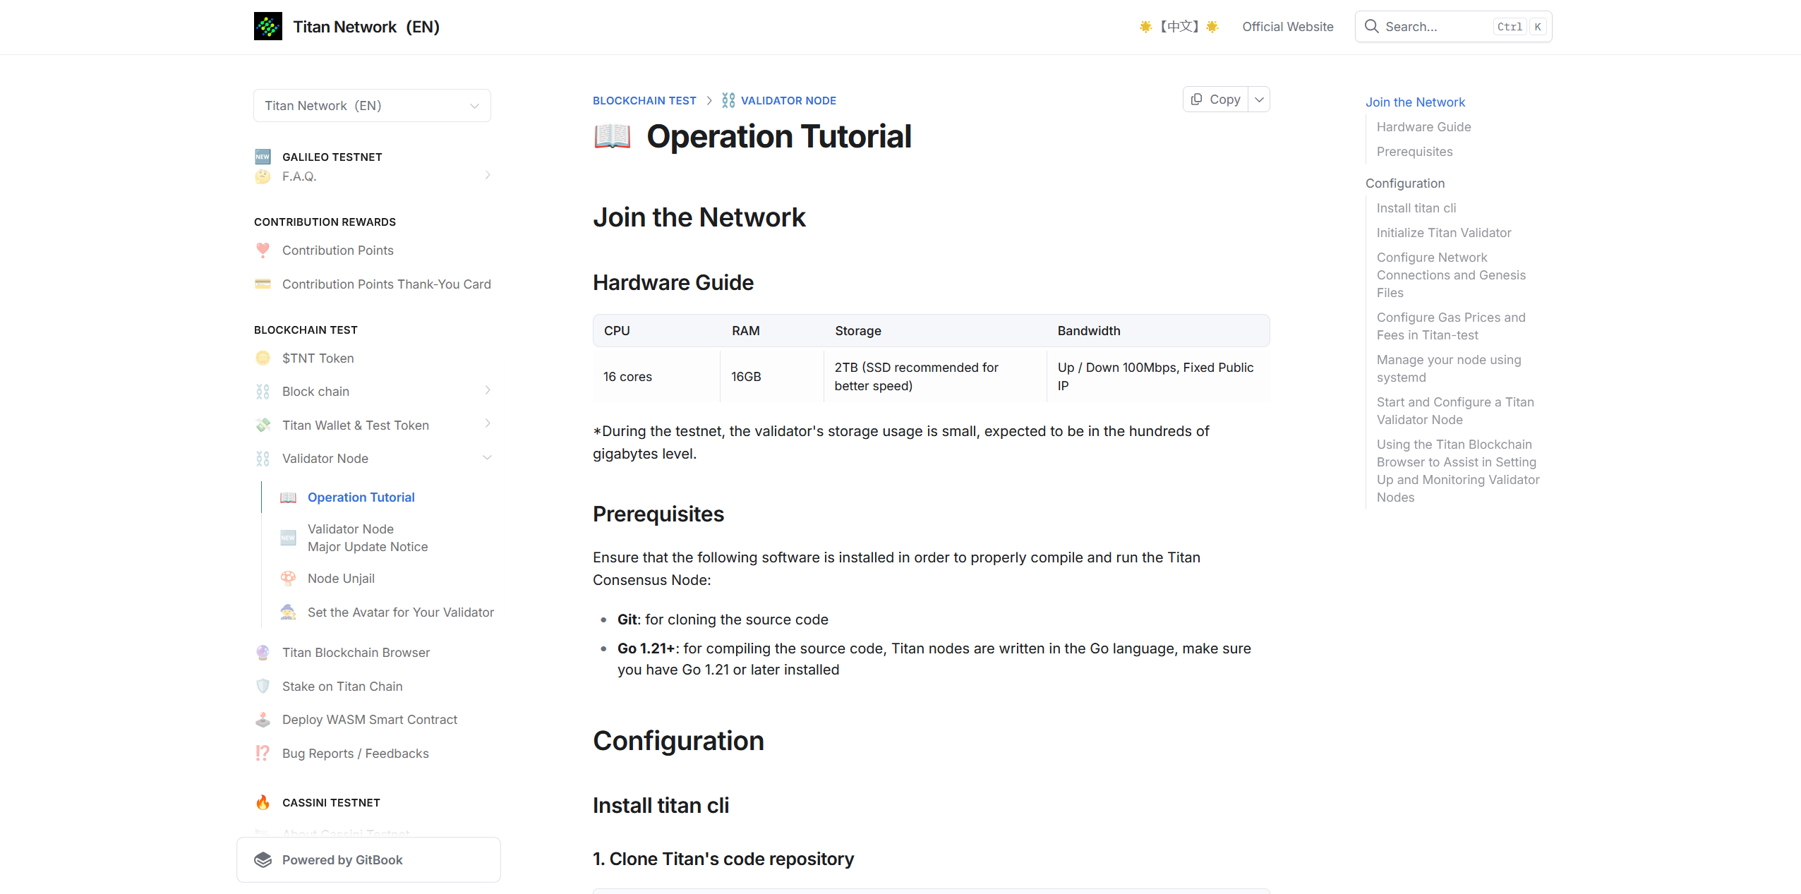Jump to Manage your node using systemd
This screenshot has width=1801, height=894.
[x=1449, y=368]
